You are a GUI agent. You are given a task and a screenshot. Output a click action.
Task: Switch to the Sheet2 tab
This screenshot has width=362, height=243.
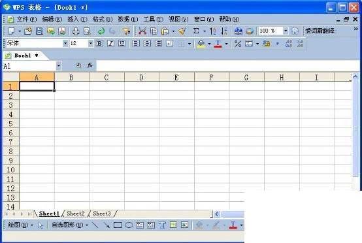point(76,214)
